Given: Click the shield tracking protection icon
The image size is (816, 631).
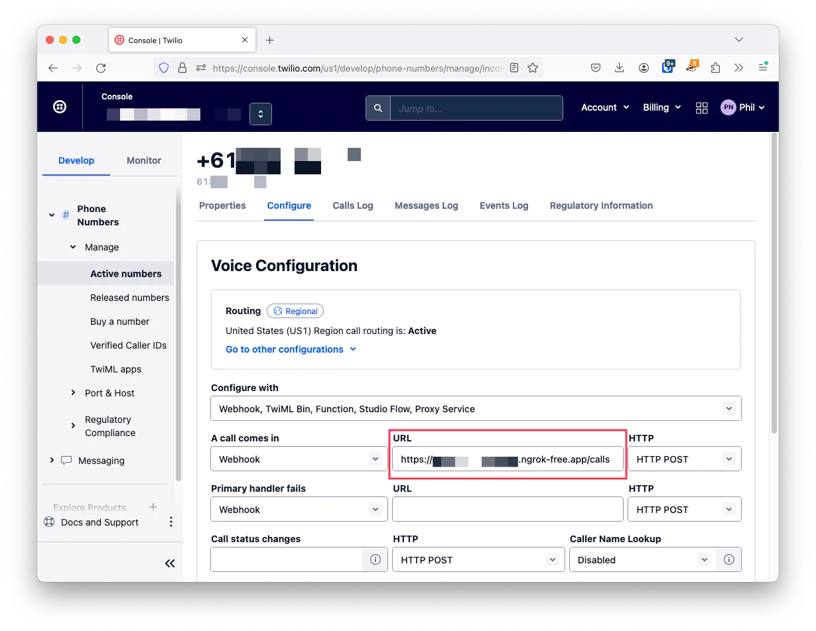Looking at the screenshot, I should [x=164, y=68].
